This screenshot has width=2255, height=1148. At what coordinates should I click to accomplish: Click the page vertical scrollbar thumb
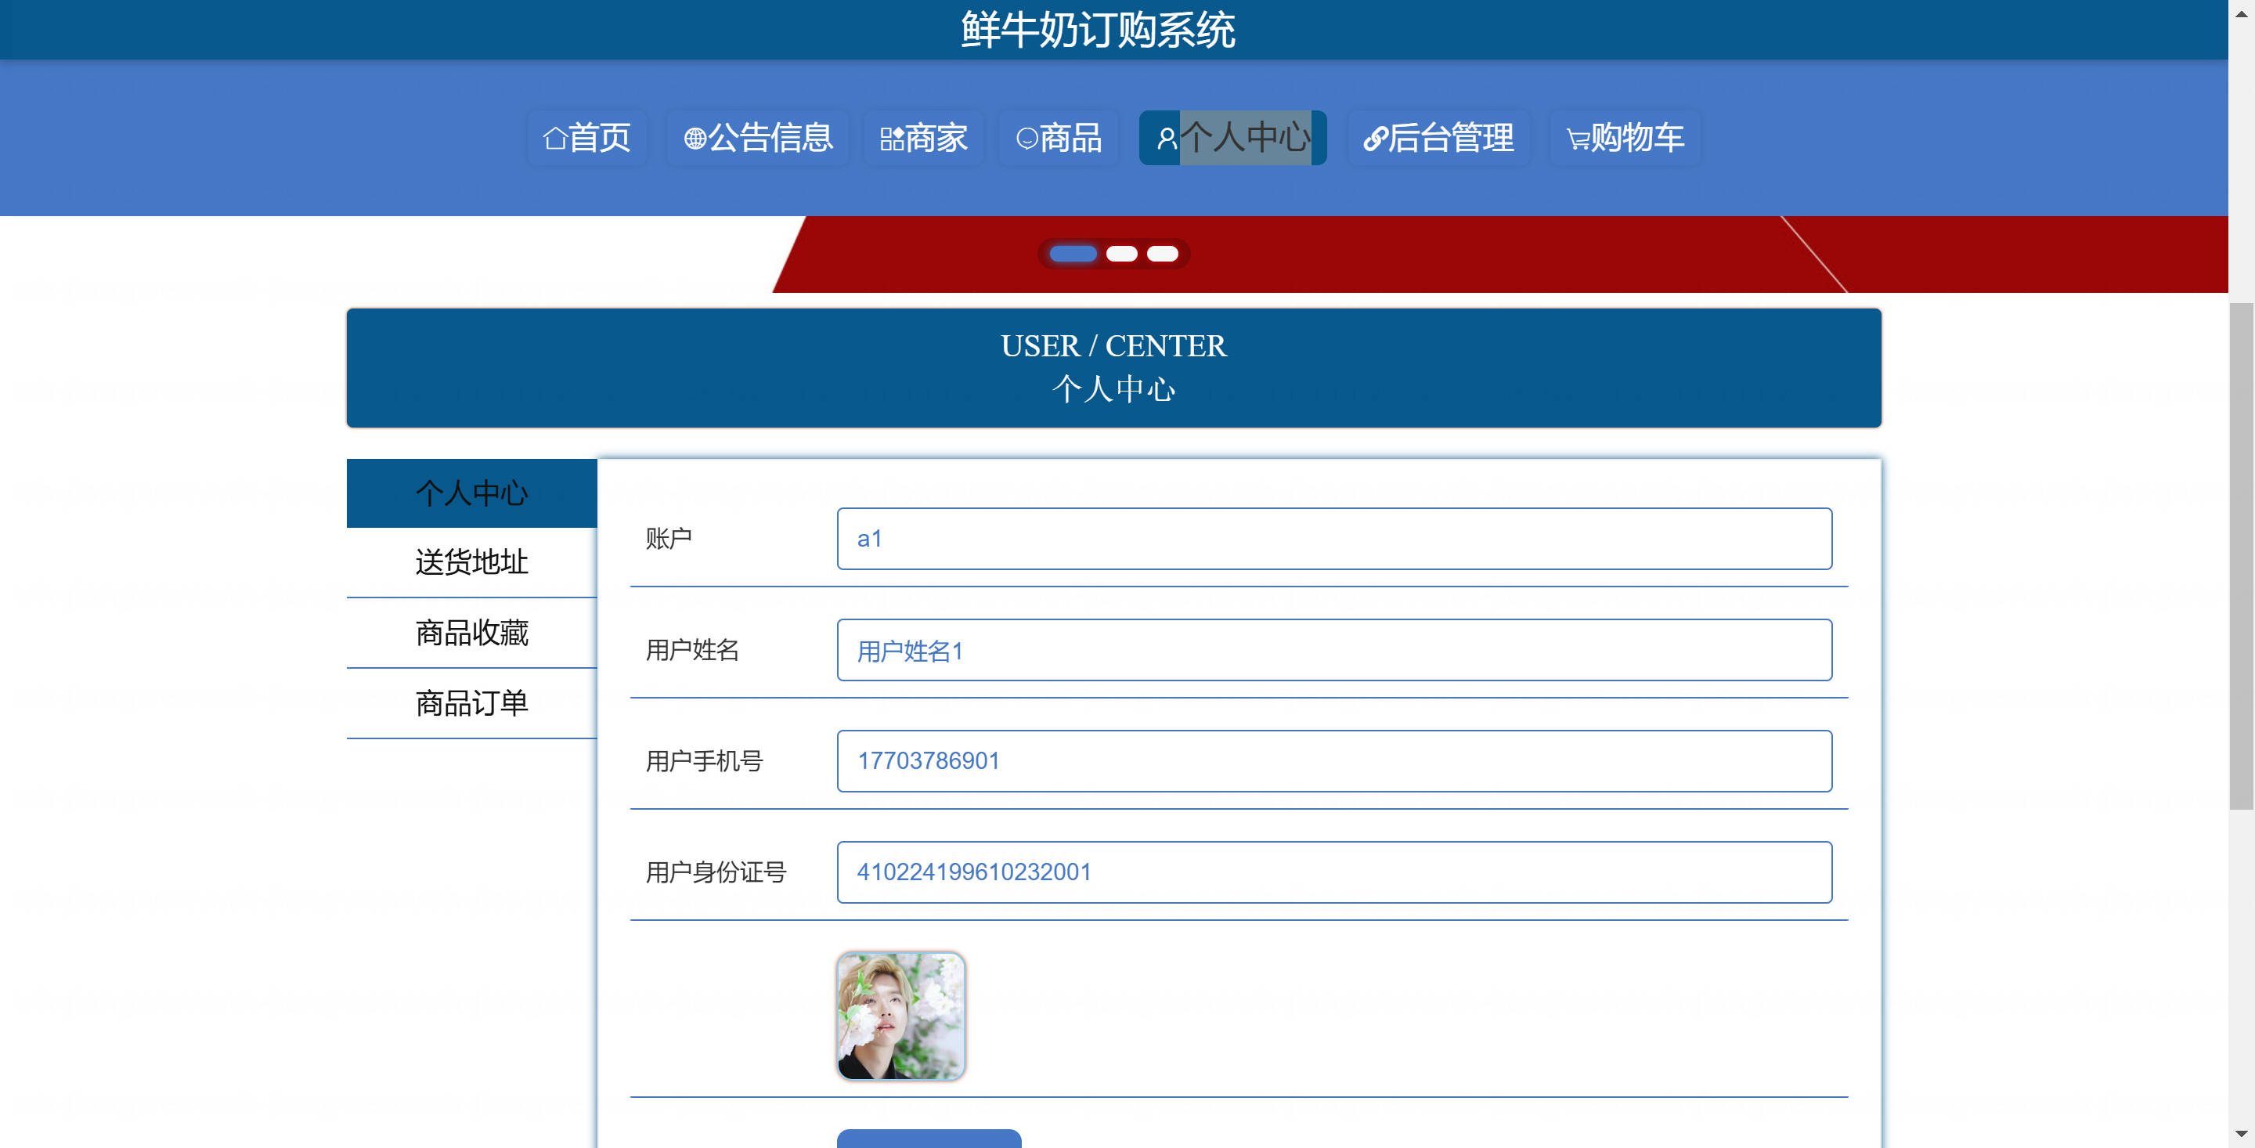2241,556
